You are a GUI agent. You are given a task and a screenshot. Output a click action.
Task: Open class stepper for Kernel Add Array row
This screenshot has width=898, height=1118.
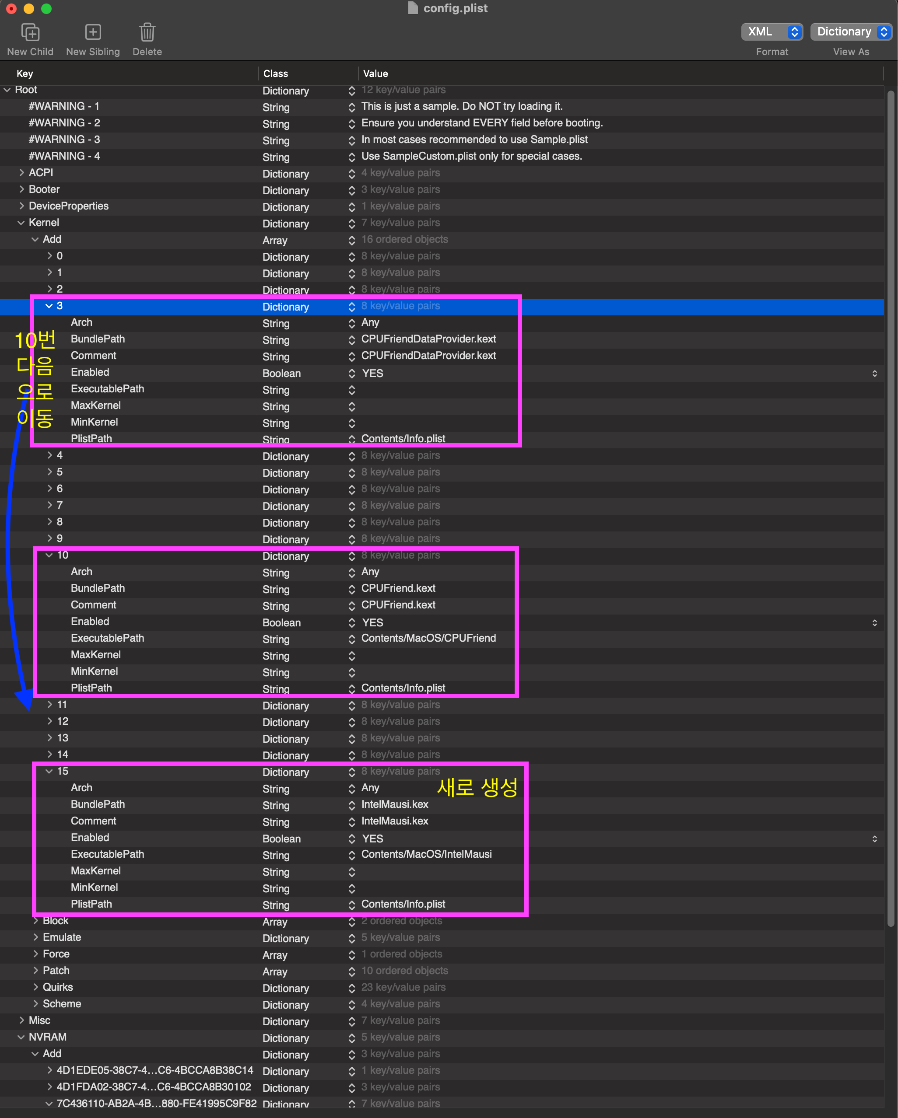pos(352,240)
